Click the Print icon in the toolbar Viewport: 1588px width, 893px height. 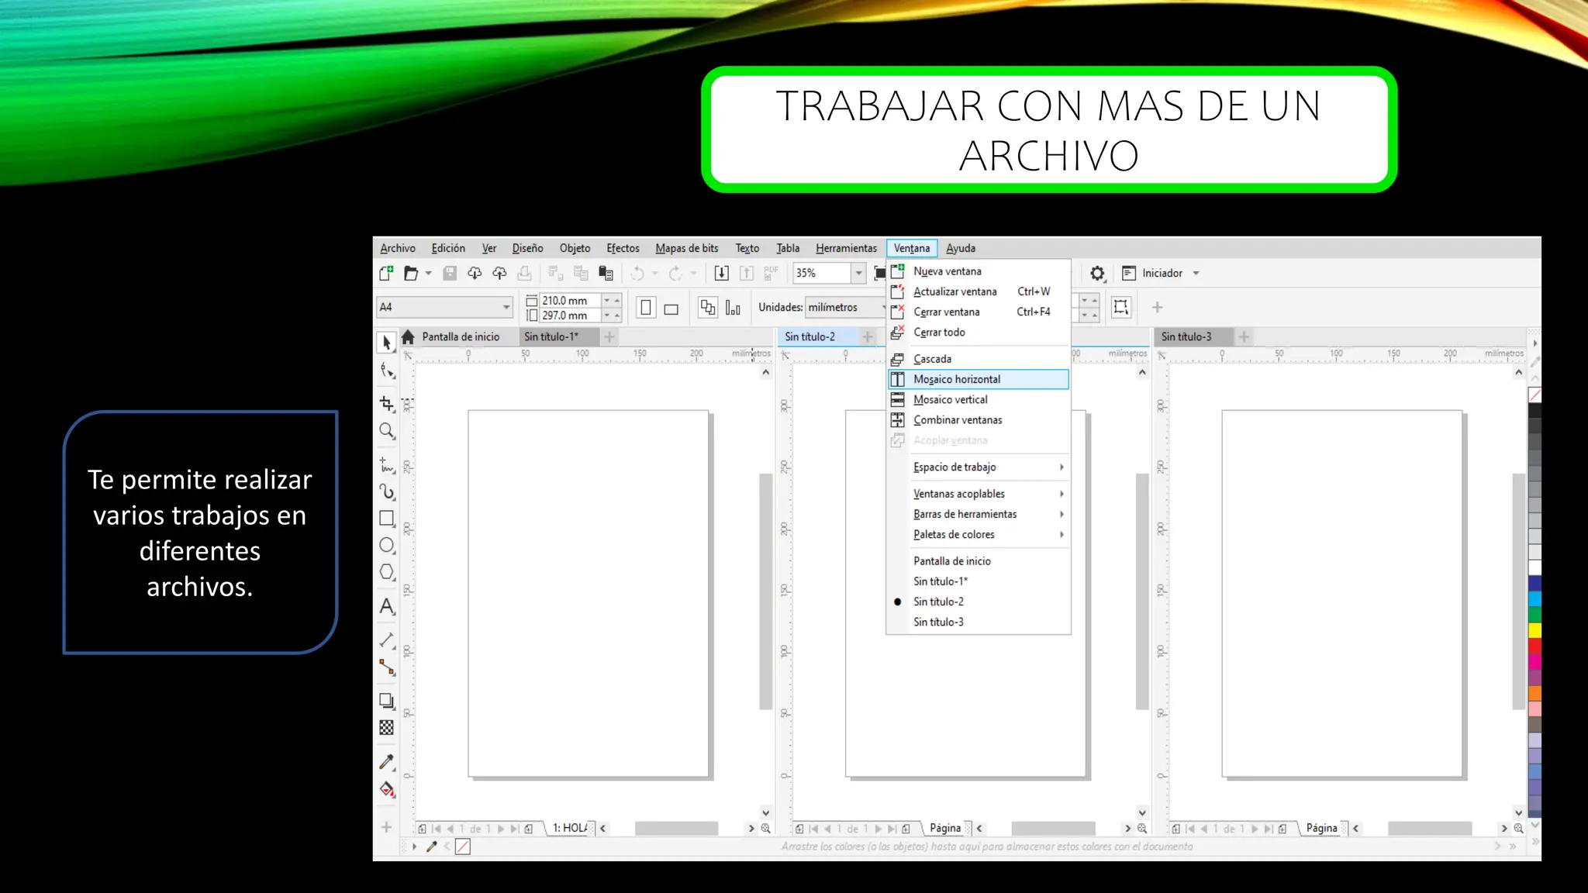[525, 273]
